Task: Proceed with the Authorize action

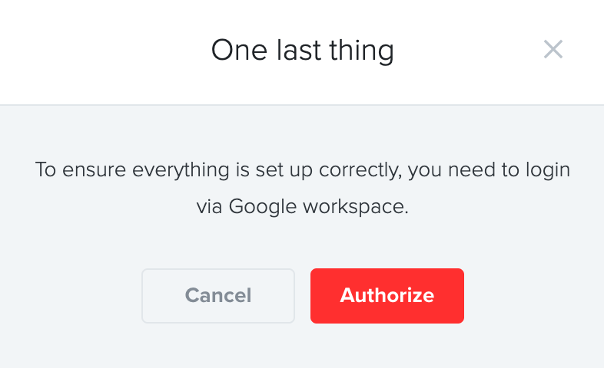Action: coord(387,296)
